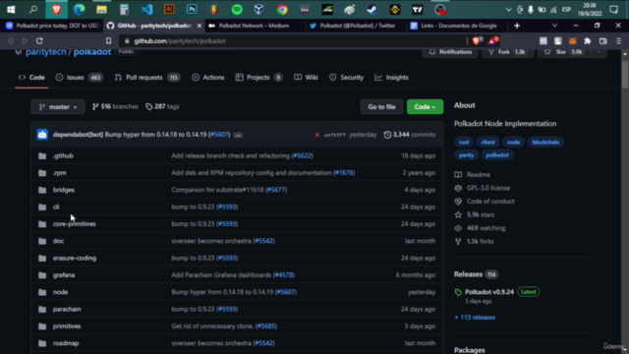Open pull request #5622 link
This screenshot has height=354, width=629.
coord(302,155)
